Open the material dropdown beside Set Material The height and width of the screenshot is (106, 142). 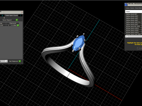[6, 61]
